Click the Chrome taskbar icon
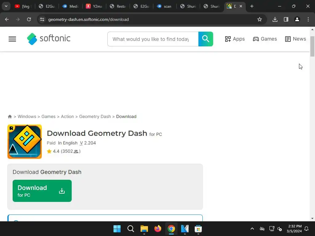The height and width of the screenshot is (236, 315). click(x=171, y=229)
